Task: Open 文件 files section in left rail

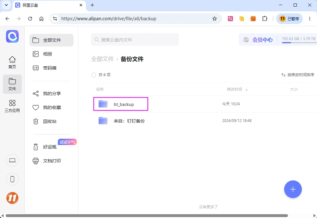Action: (12, 84)
